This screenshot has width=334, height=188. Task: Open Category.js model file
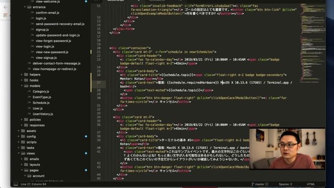tap(41, 91)
